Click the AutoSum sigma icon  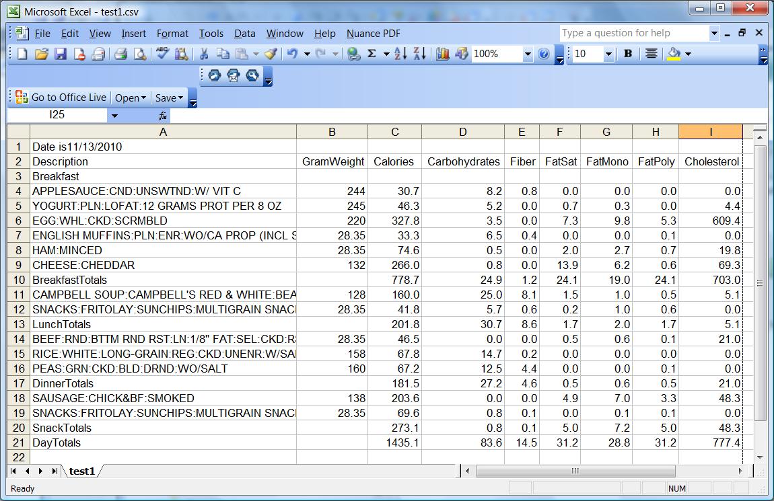point(372,54)
